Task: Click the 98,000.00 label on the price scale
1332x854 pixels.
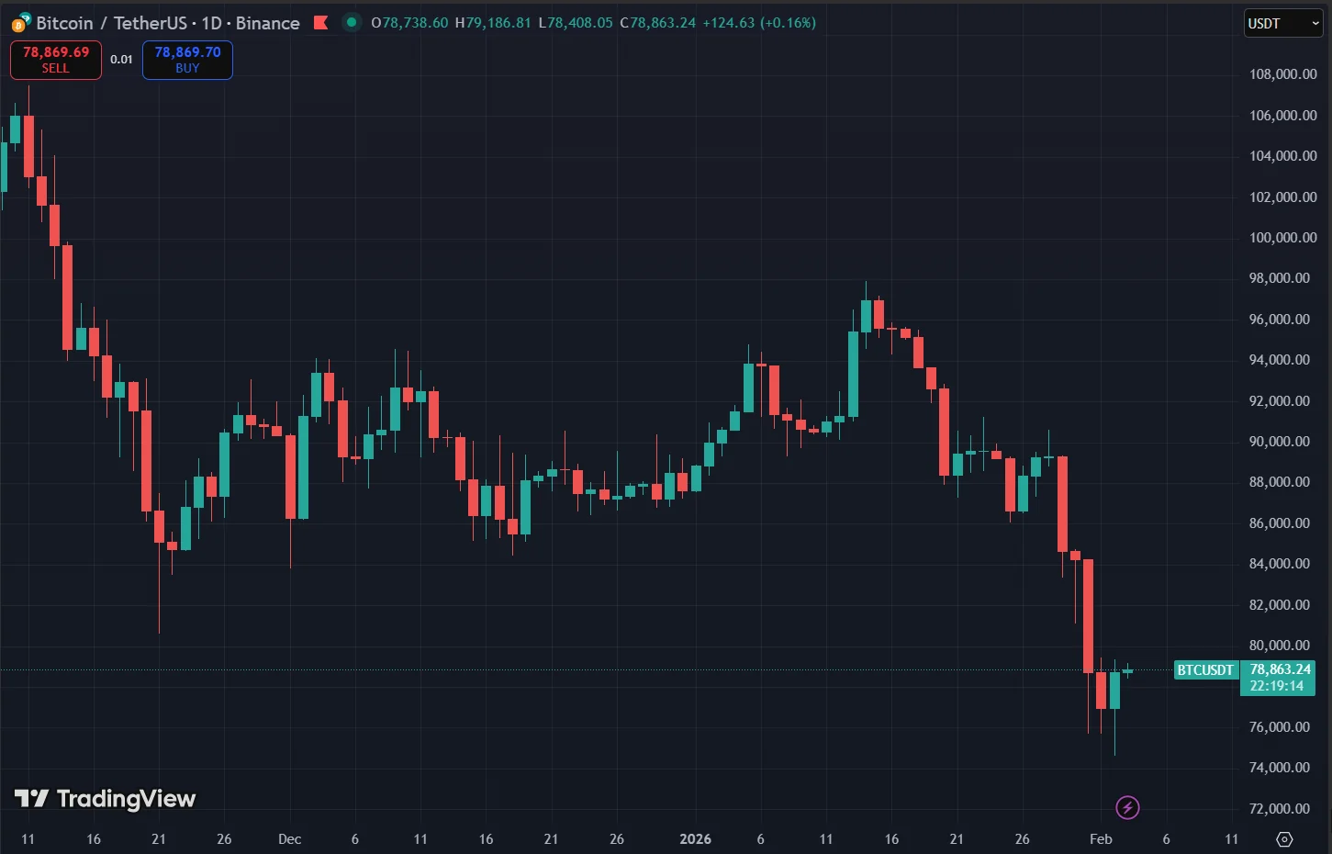Action: pos(1279,277)
